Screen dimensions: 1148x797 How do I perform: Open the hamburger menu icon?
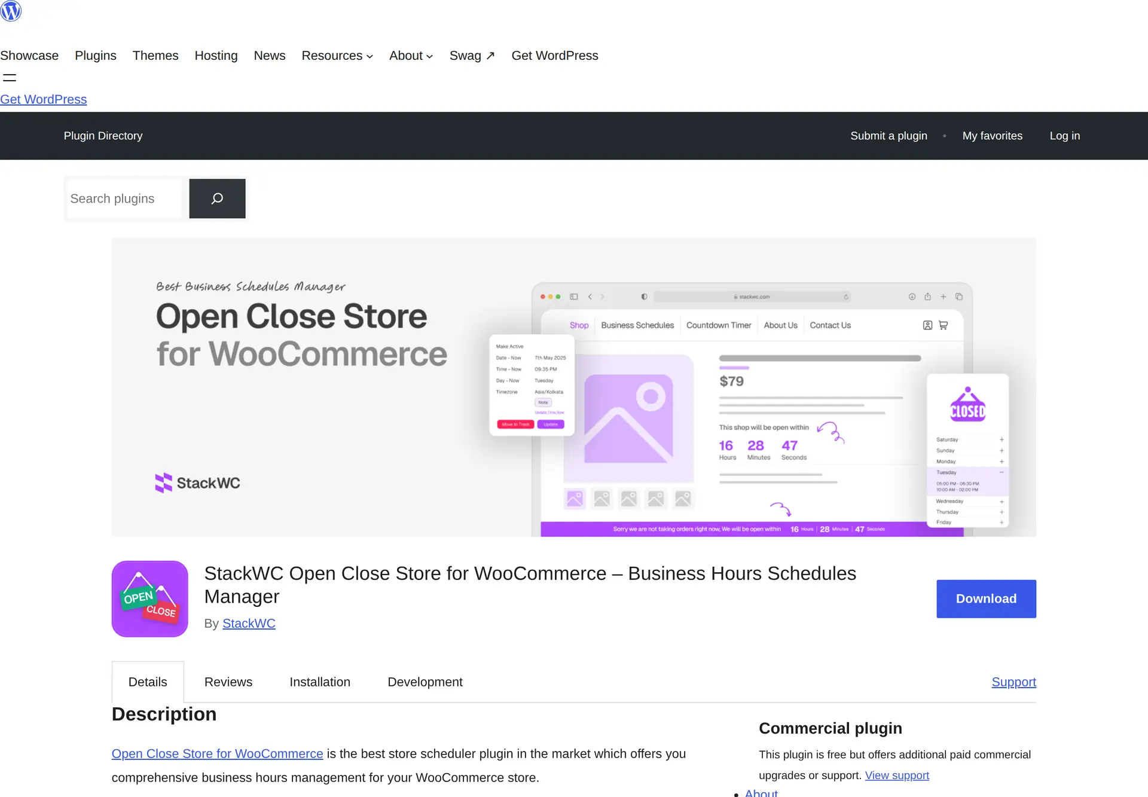coord(10,78)
